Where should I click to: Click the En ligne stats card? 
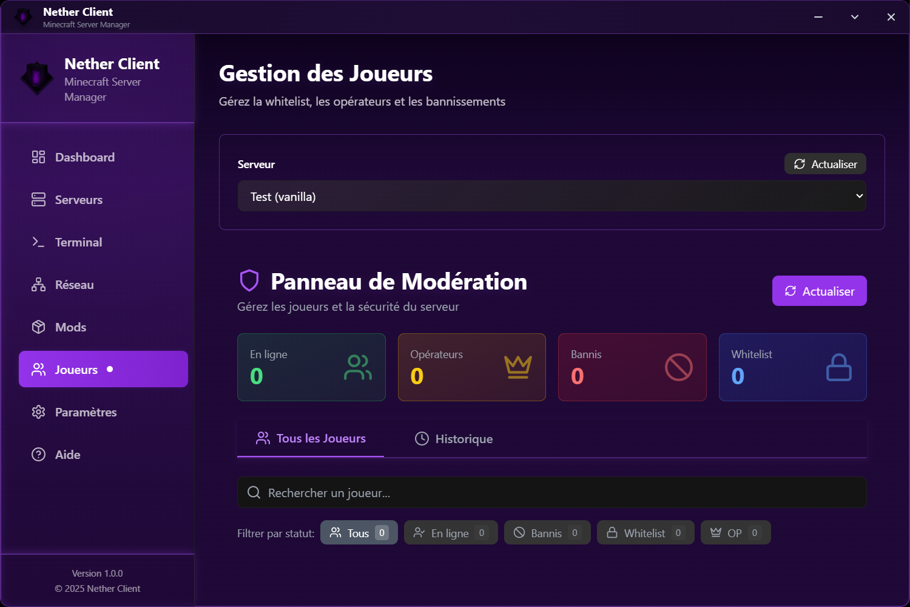[311, 367]
